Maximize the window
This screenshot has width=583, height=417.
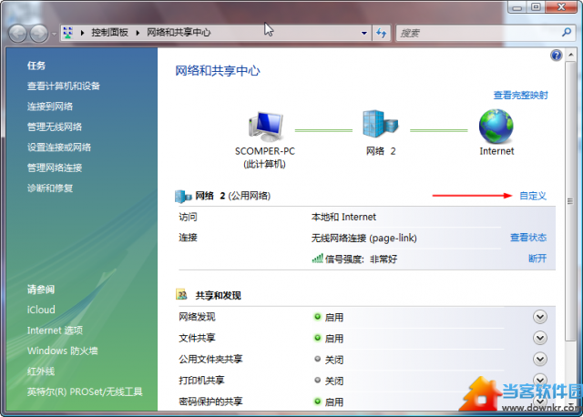click(x=536, y=6)
